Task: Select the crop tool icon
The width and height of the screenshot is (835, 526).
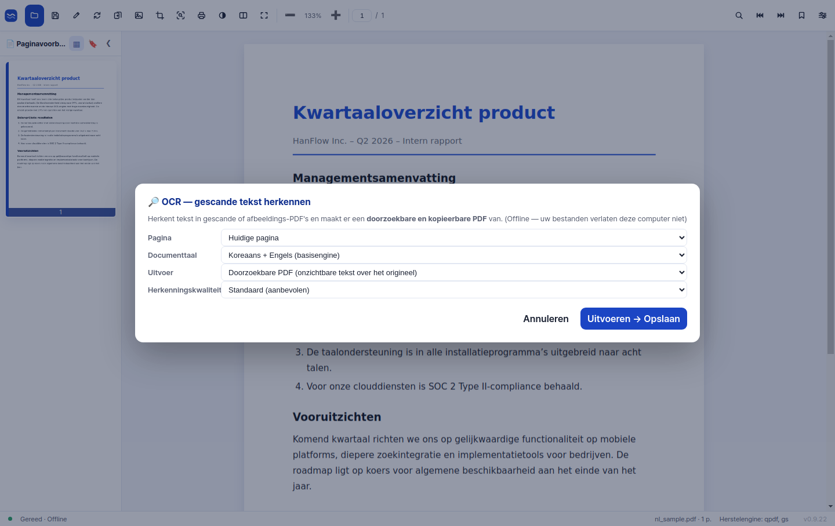Action: point(159,16)
